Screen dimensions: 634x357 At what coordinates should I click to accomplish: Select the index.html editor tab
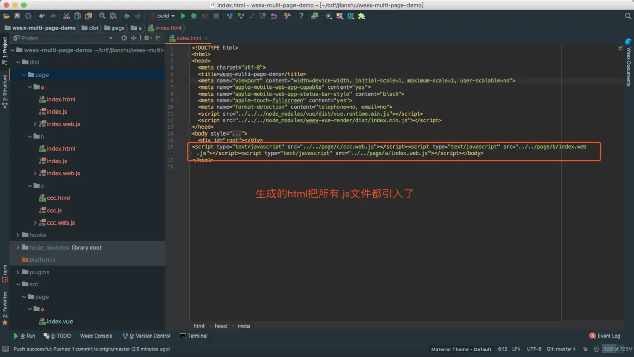(189, 38)
